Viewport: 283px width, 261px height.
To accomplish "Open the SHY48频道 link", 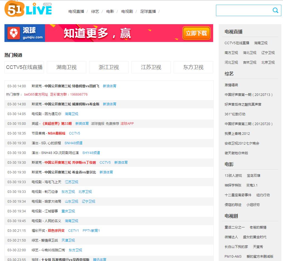I will point(91,153).
